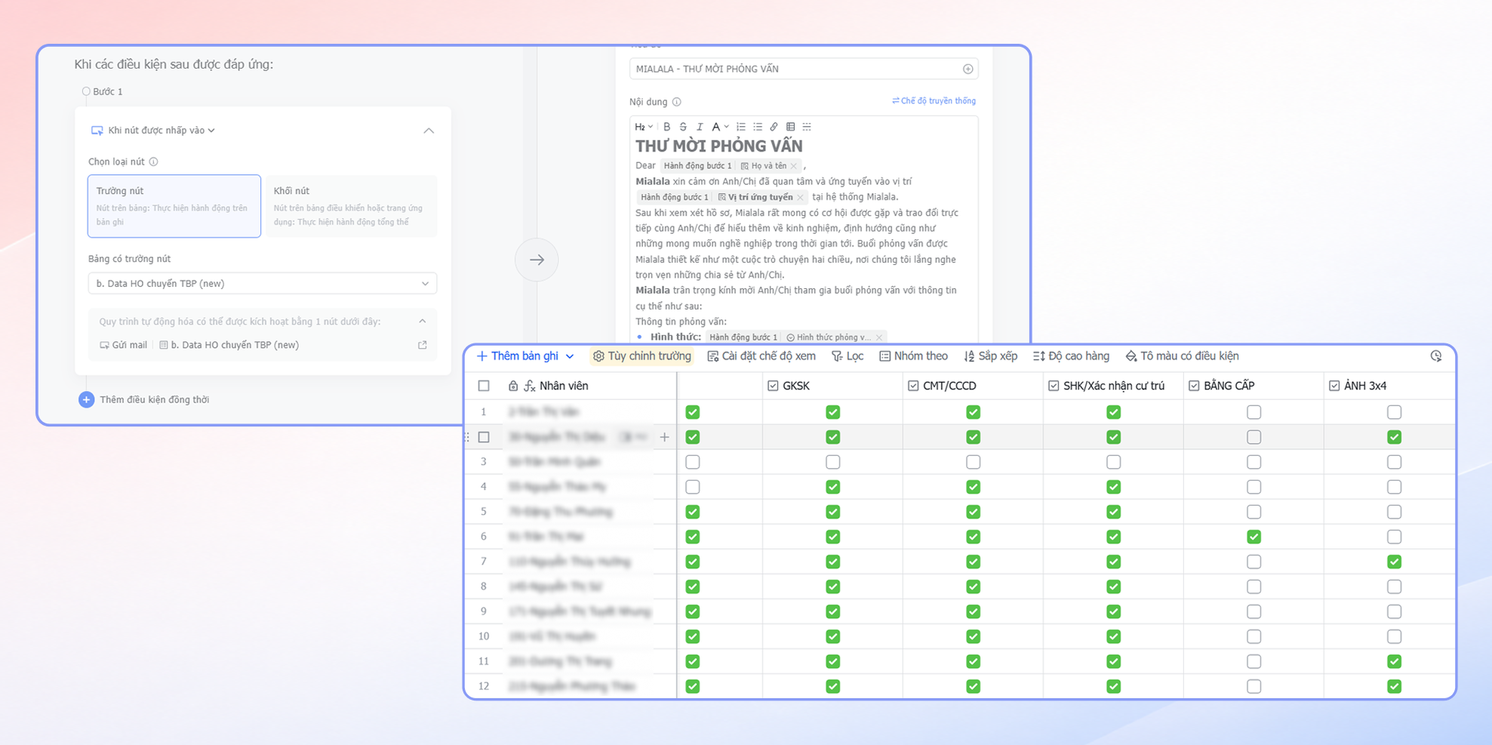Click the CMT/CCCD column type icon

pos(913,386)
